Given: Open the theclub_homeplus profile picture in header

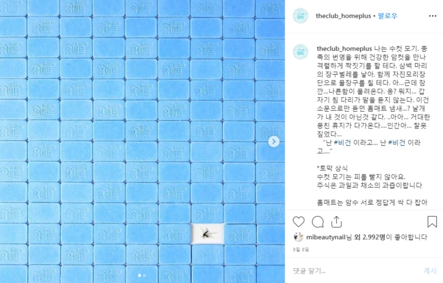Looking at the screenshot, I should coord(301,16).
